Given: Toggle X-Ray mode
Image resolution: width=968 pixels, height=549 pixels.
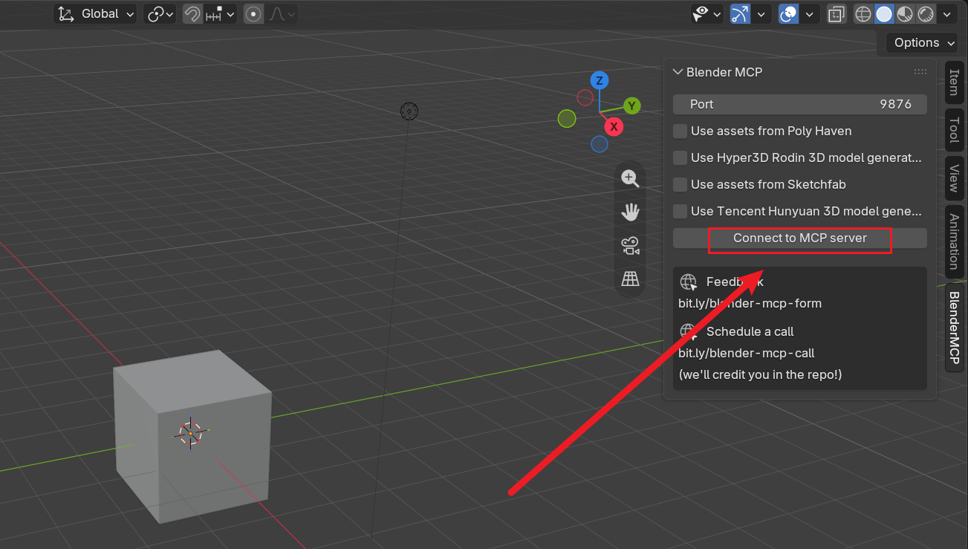Looking at the screenshot, I should click(837, 13).
